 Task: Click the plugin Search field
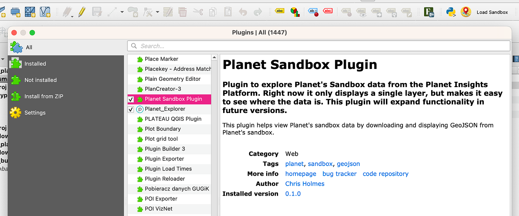coord(319,46)
